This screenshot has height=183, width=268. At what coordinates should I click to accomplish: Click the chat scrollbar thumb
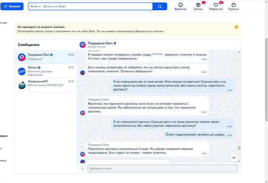(239, 148)
